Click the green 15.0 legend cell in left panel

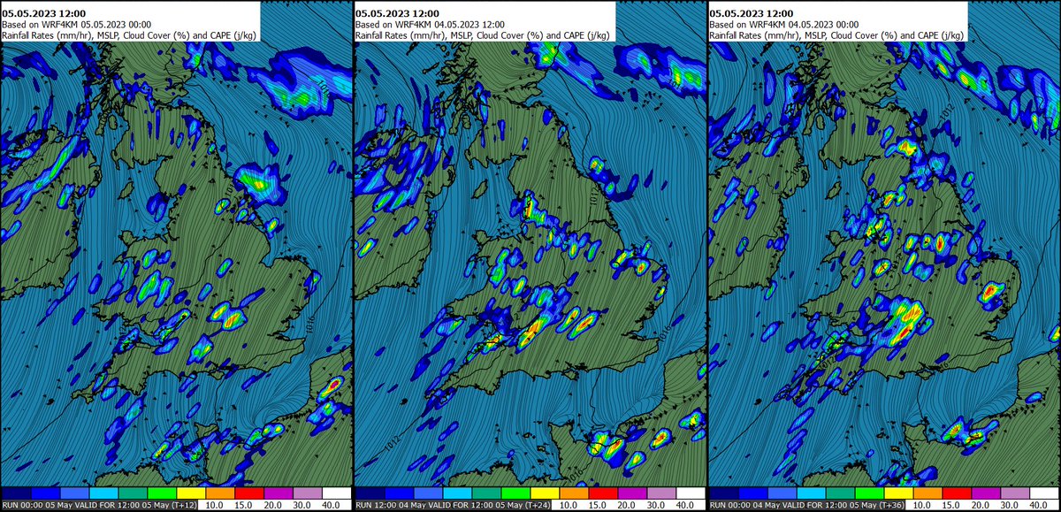tap(162, 496)
